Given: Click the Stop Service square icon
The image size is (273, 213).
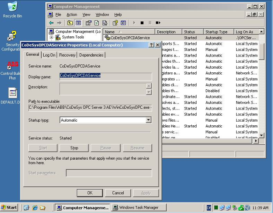Looking at the screenshot, I should click(x=142, y=23).
